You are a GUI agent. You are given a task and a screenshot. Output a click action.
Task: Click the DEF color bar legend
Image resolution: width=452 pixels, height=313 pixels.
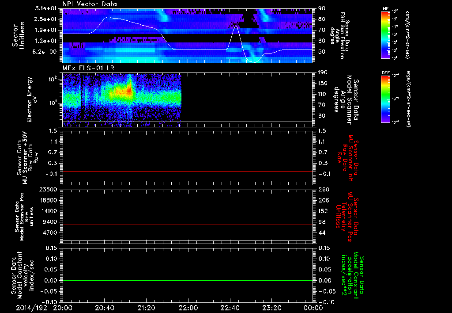pos(386,99)
